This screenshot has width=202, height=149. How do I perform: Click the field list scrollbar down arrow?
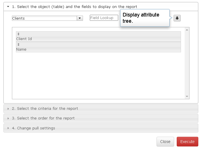tap(187, 97)
